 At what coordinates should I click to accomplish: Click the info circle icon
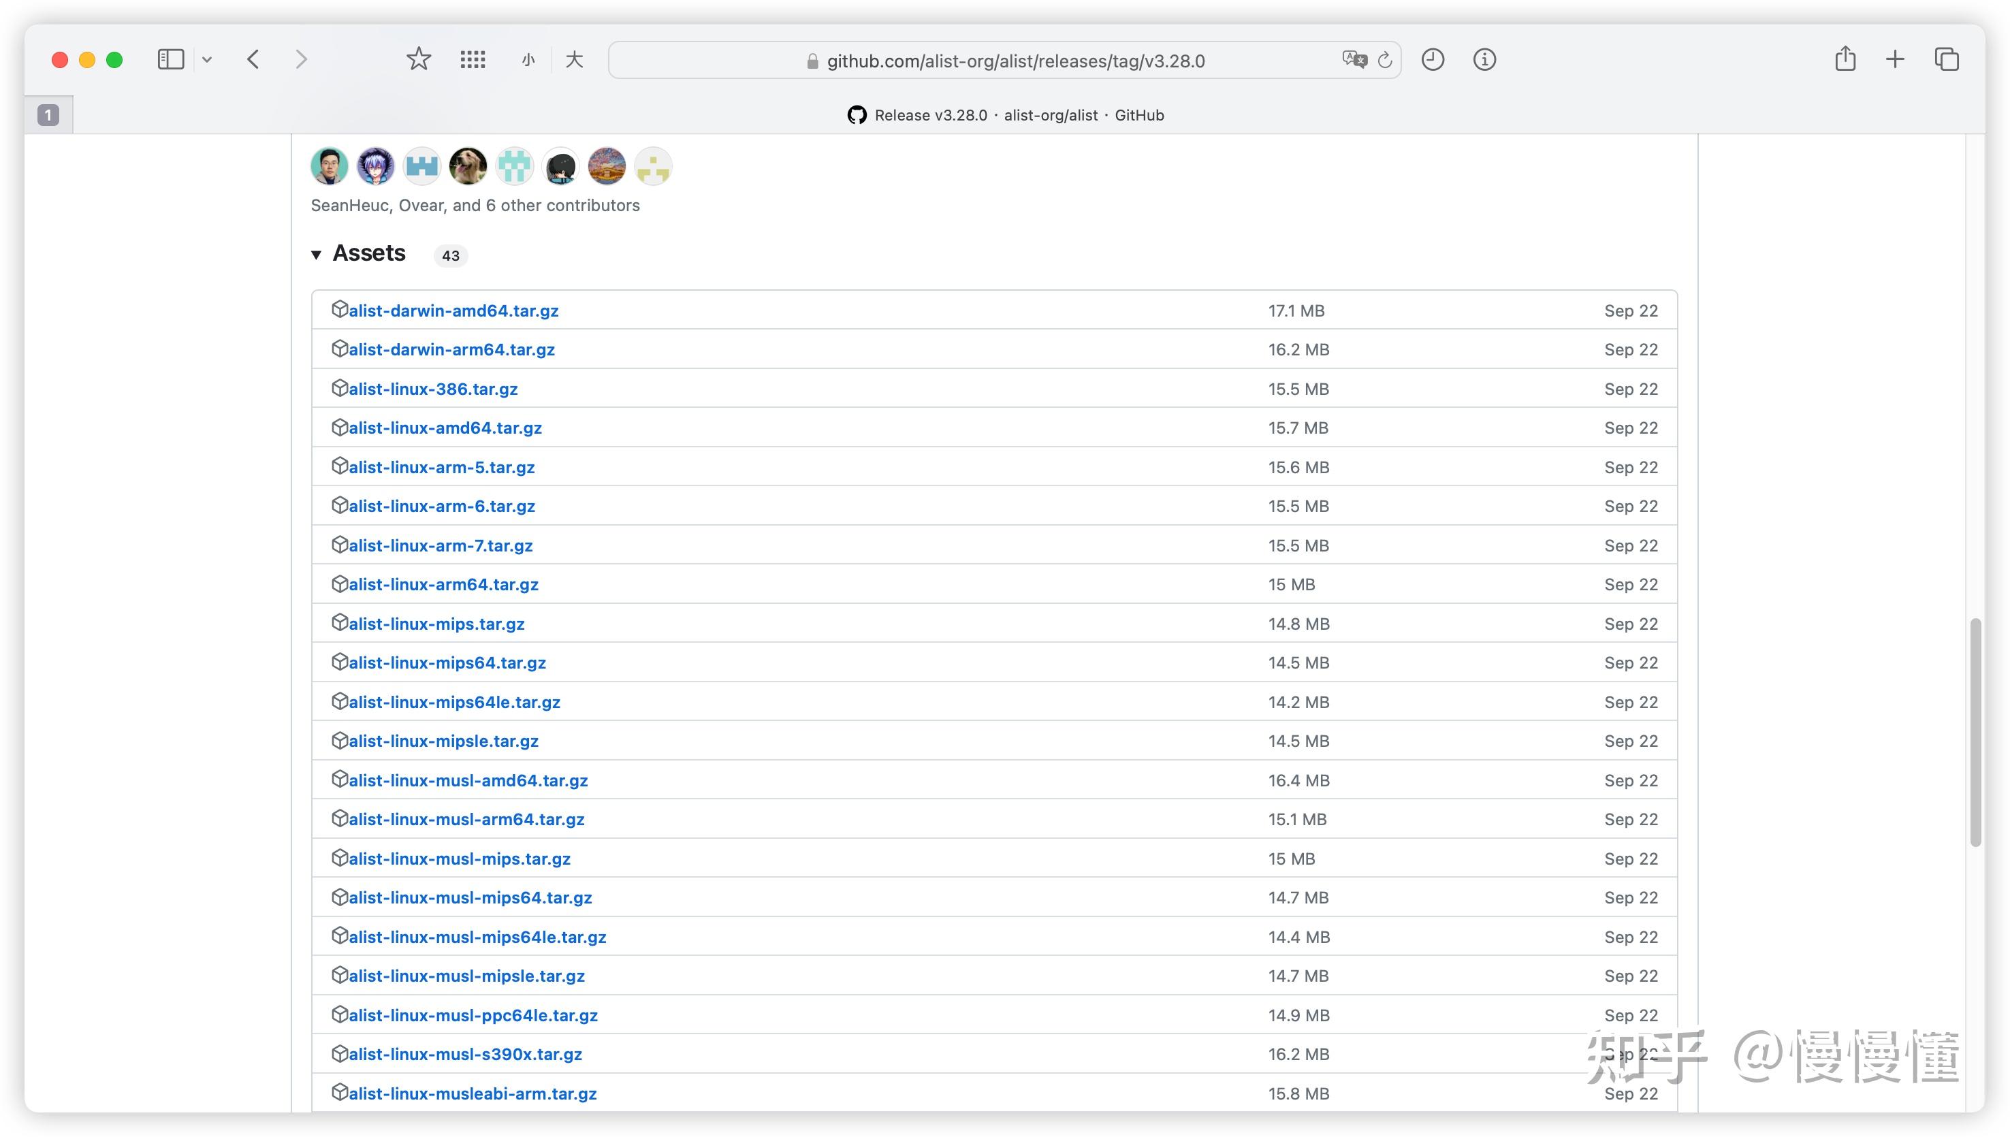coord(1484,59)
